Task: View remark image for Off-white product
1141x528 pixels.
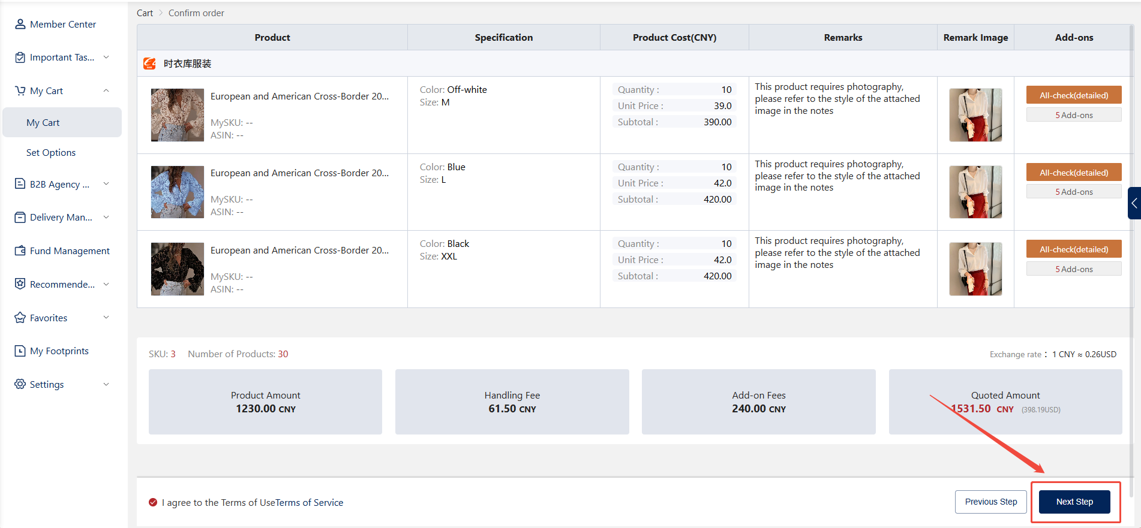Action: [x=975, y=115]
